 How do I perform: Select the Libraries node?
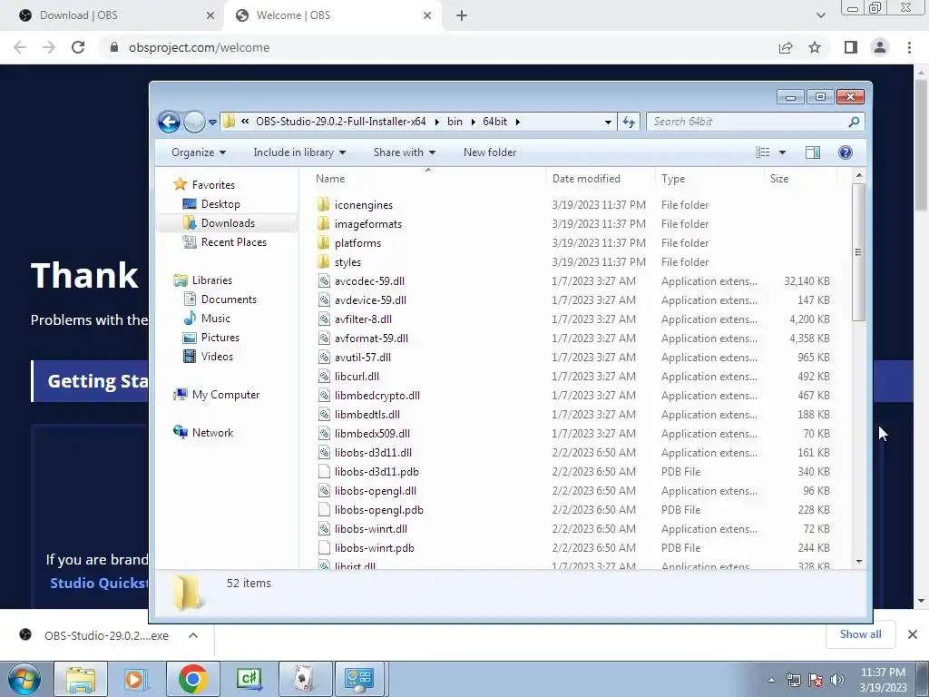(x=211, y=280)
